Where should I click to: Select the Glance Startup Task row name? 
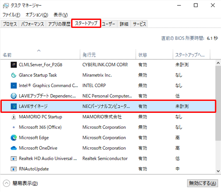point(38,75)
